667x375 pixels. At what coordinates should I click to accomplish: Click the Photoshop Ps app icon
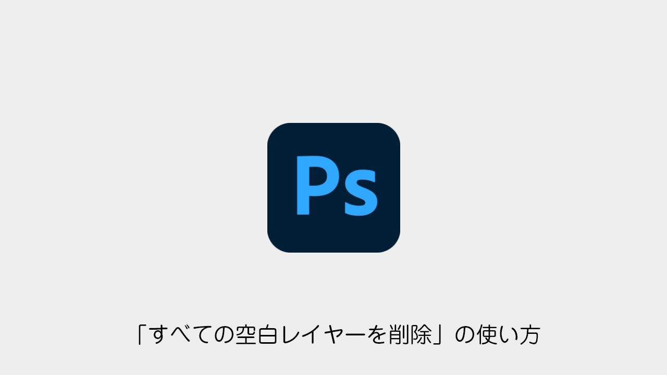(x=333, y=187)
